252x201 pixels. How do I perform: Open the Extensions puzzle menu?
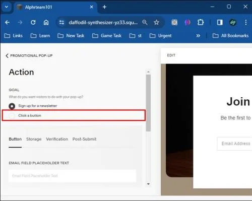(x=201, y=22)
